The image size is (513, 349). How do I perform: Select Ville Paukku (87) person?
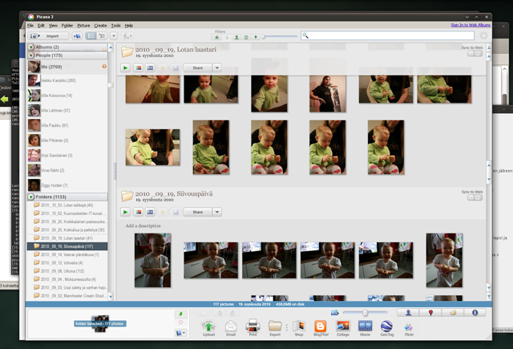[x=67, y=125]
